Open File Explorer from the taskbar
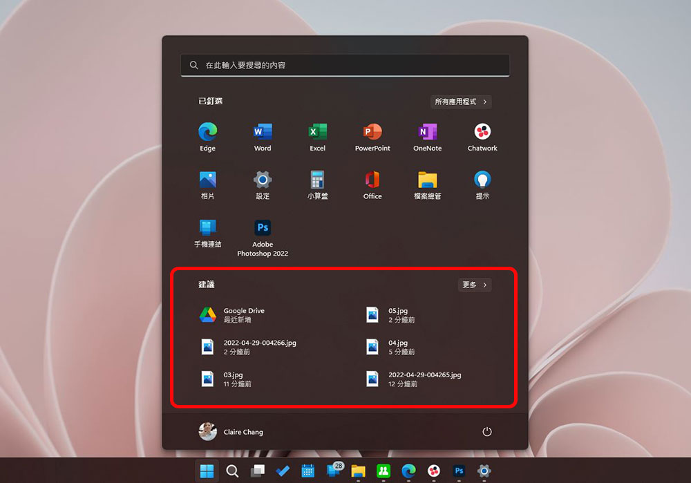Image resolution: width=691 pixels, height=483 pixels. point(358,471)
